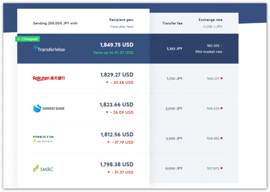Click the green Cheapest badge
Viewport: 270px width, 192px height.
27,39
